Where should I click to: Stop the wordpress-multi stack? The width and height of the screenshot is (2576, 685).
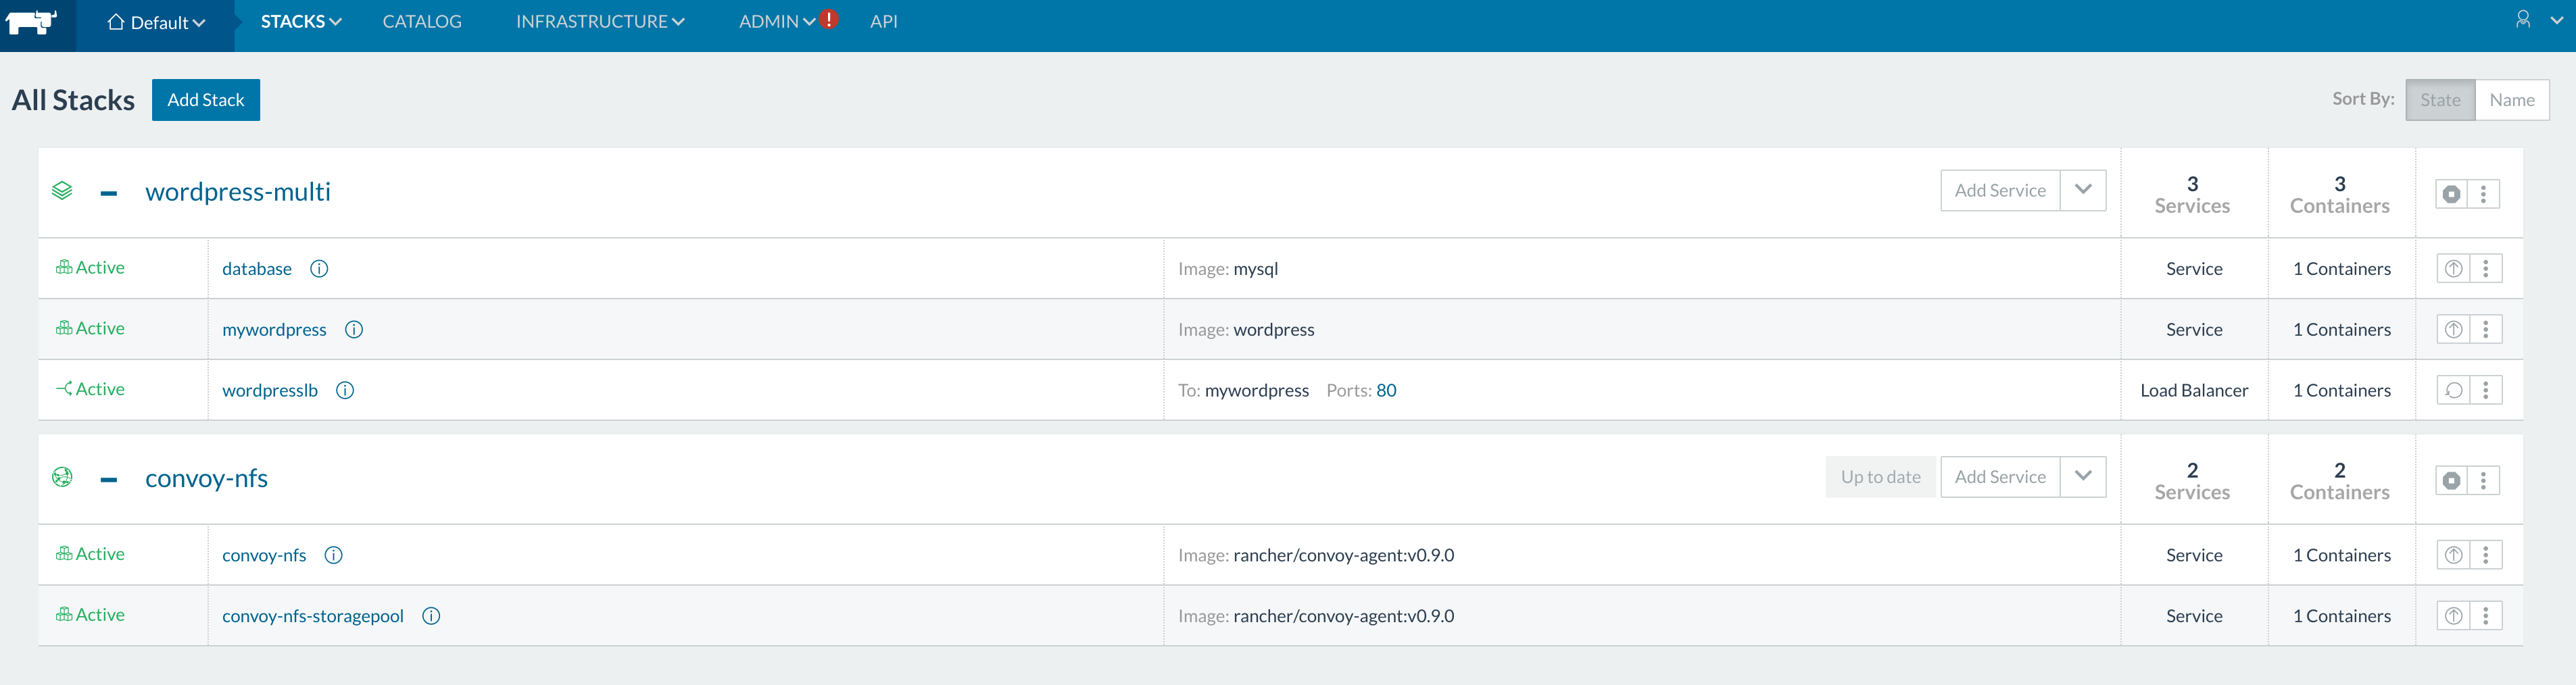(x=2451, y=194)
